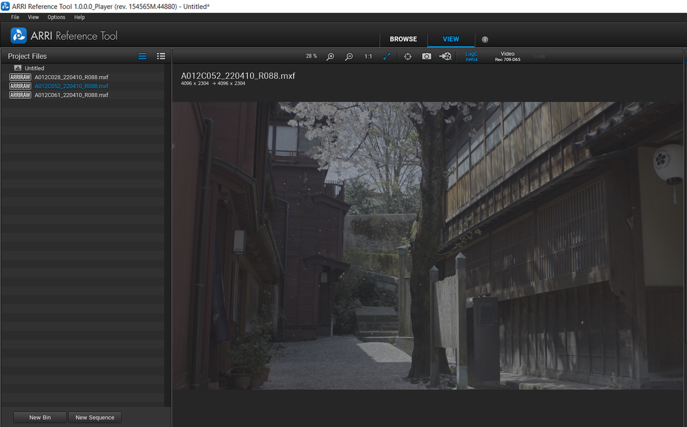
Task: Click the New Bin button
Action: click(40, 417)
